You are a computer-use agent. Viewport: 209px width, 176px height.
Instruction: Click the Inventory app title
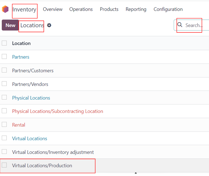[x=24, y=10]
